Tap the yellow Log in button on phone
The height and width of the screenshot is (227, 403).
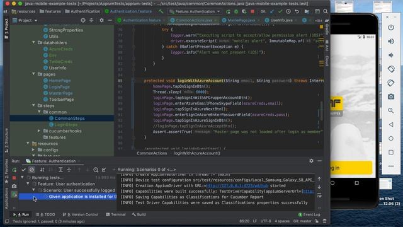point(351,168)
